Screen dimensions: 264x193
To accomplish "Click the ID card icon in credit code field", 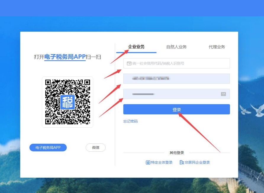I will 129,63.
